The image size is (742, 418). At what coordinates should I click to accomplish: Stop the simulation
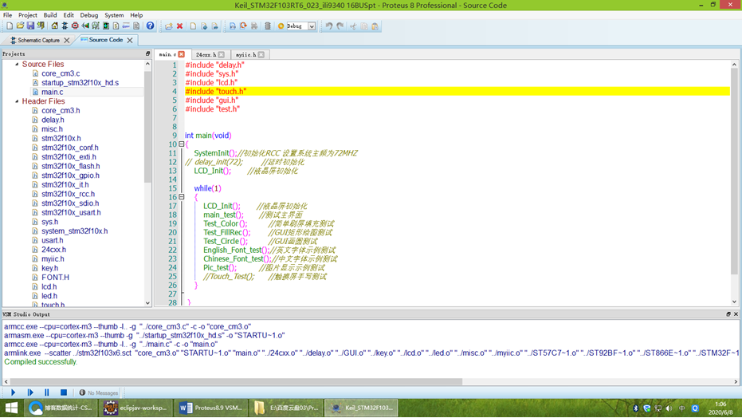click(x=64, y=392)
